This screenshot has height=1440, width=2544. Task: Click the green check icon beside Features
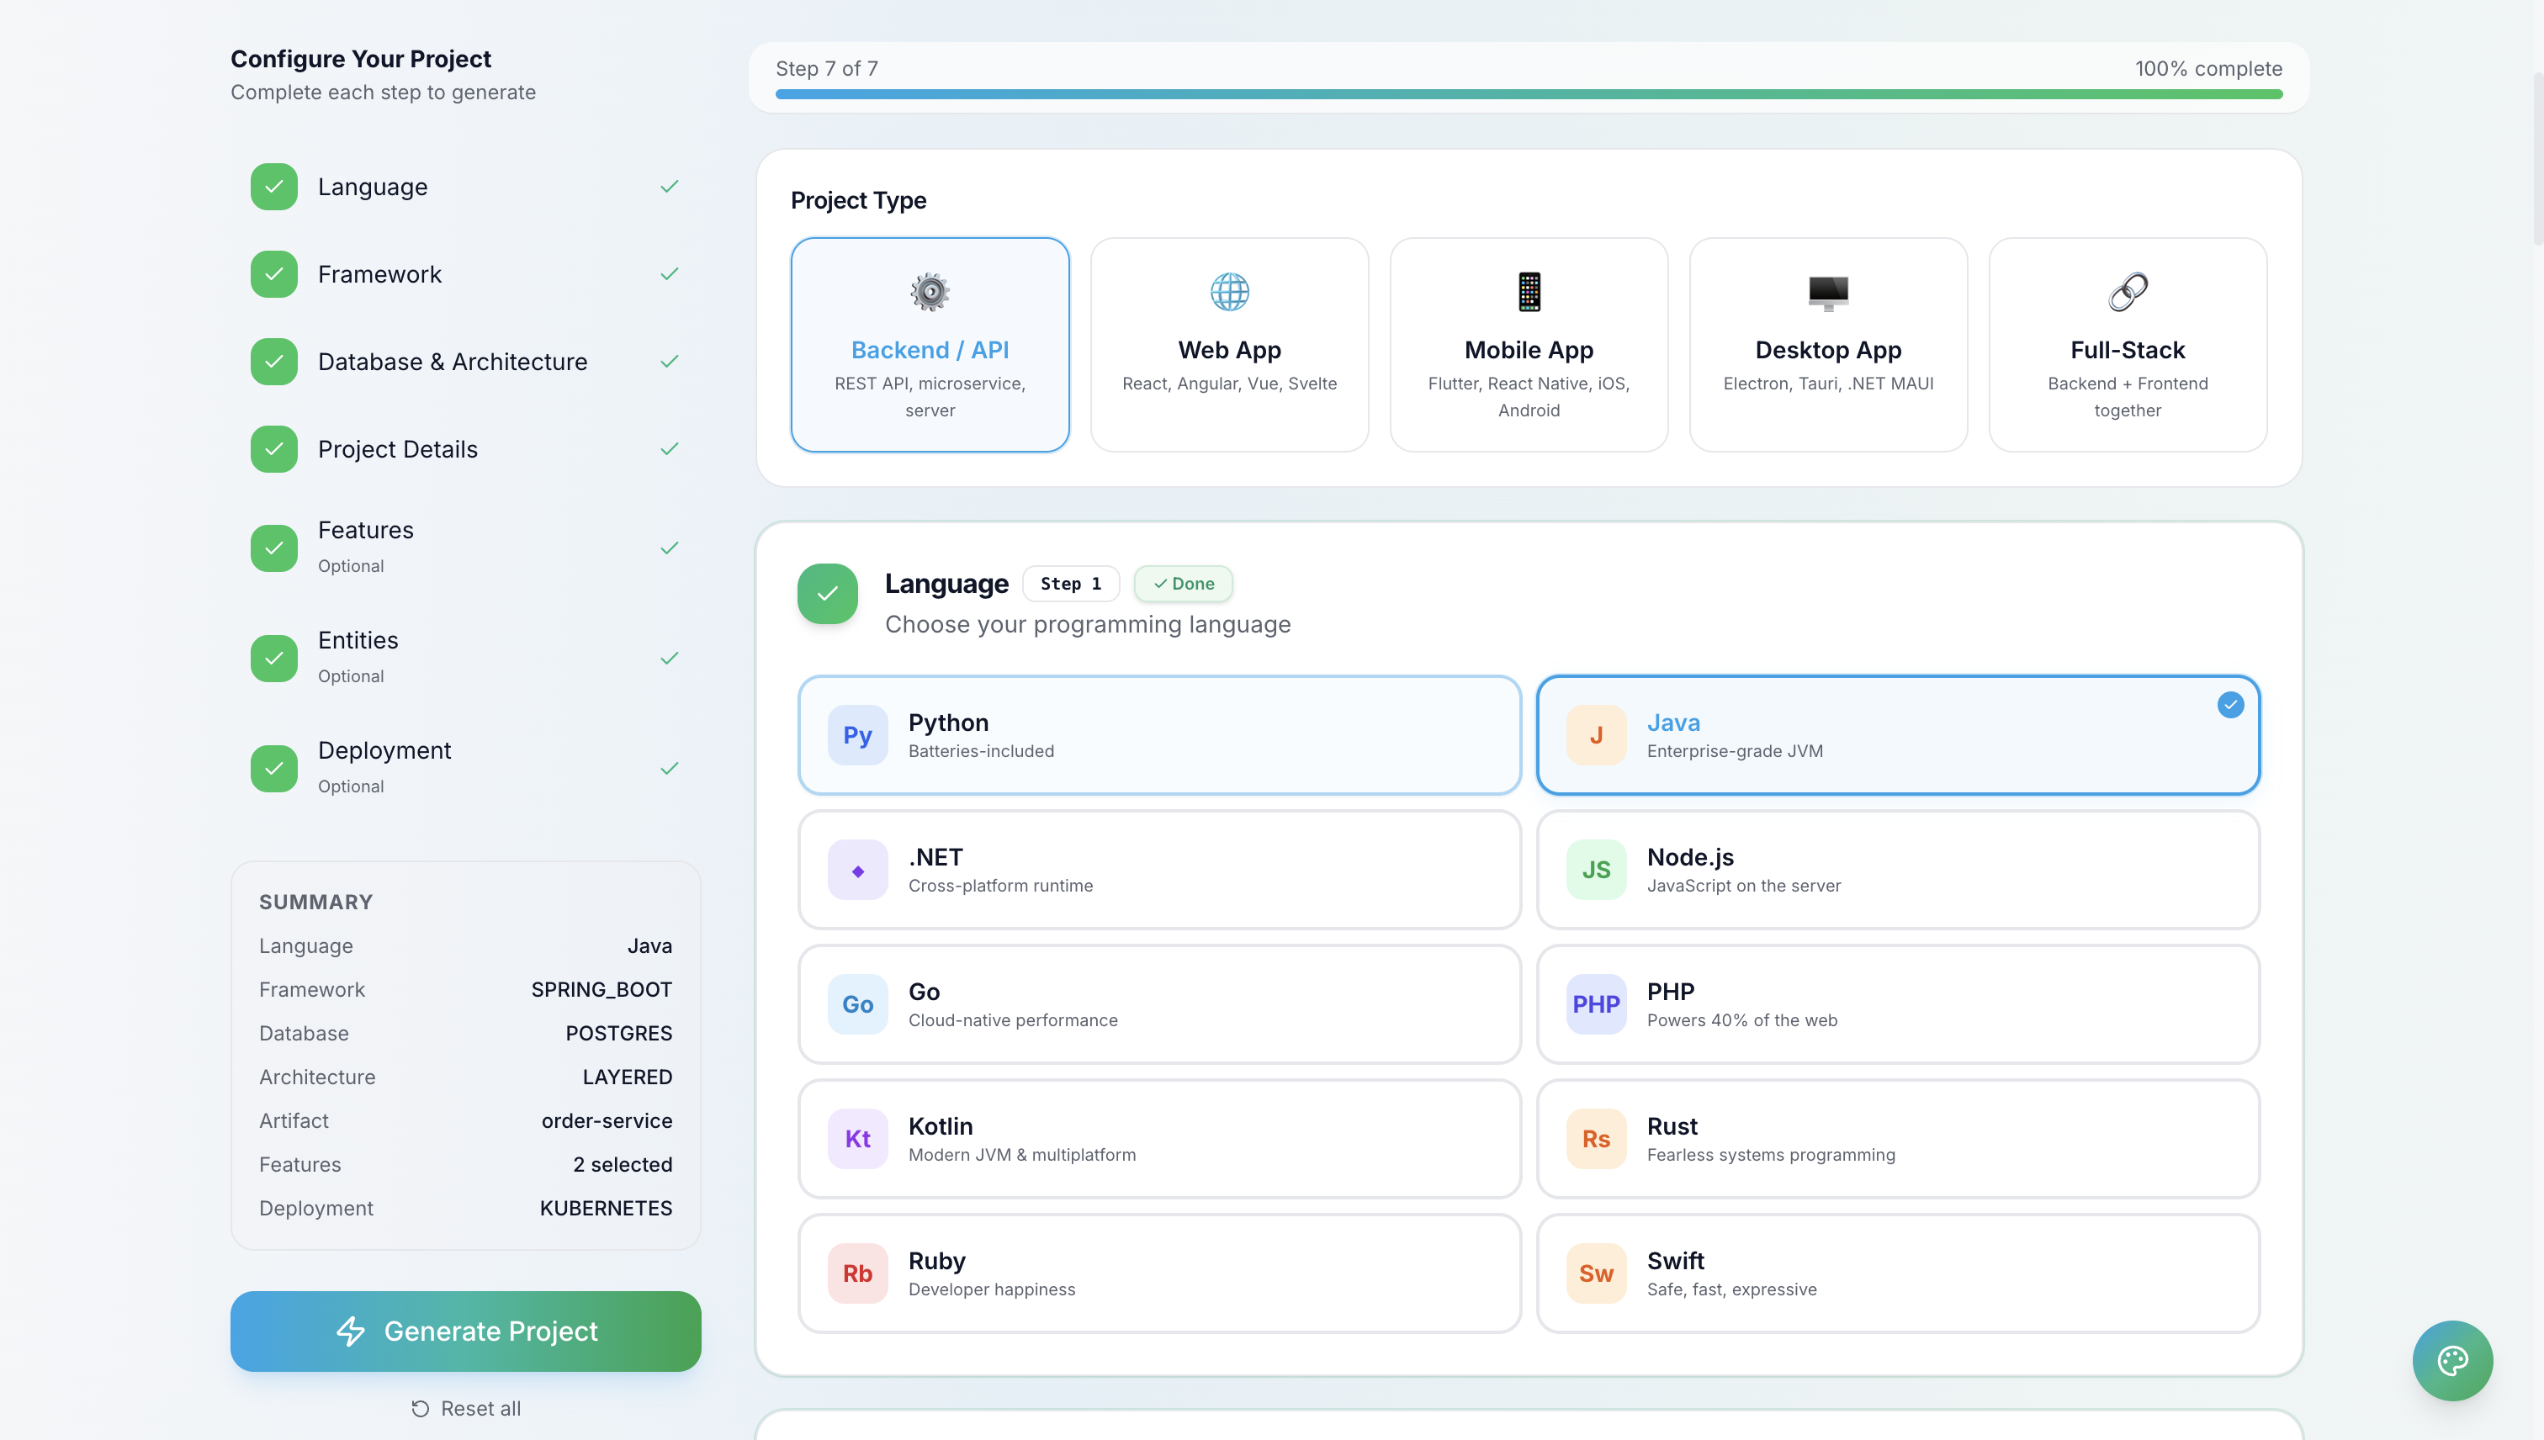click(x=274, y=548)
